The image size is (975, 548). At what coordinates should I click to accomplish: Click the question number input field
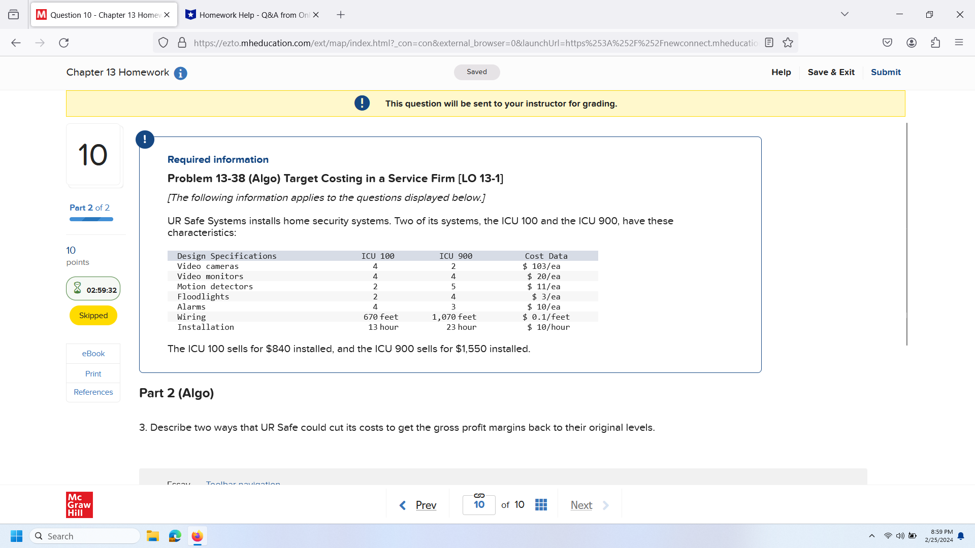(479, 504)
